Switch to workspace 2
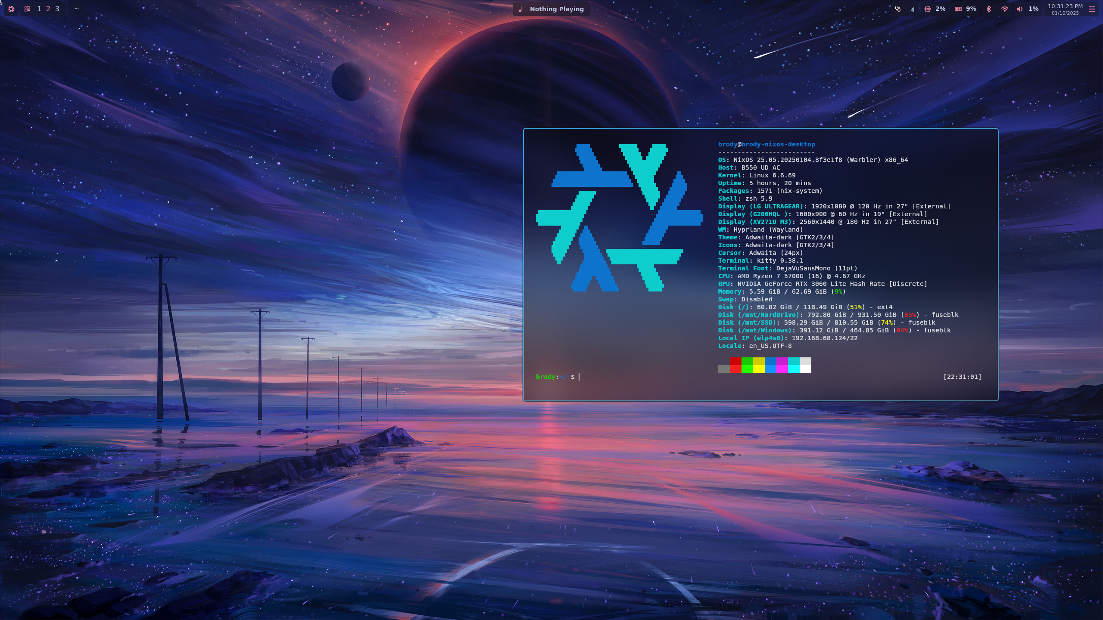 tap(48, 9)
